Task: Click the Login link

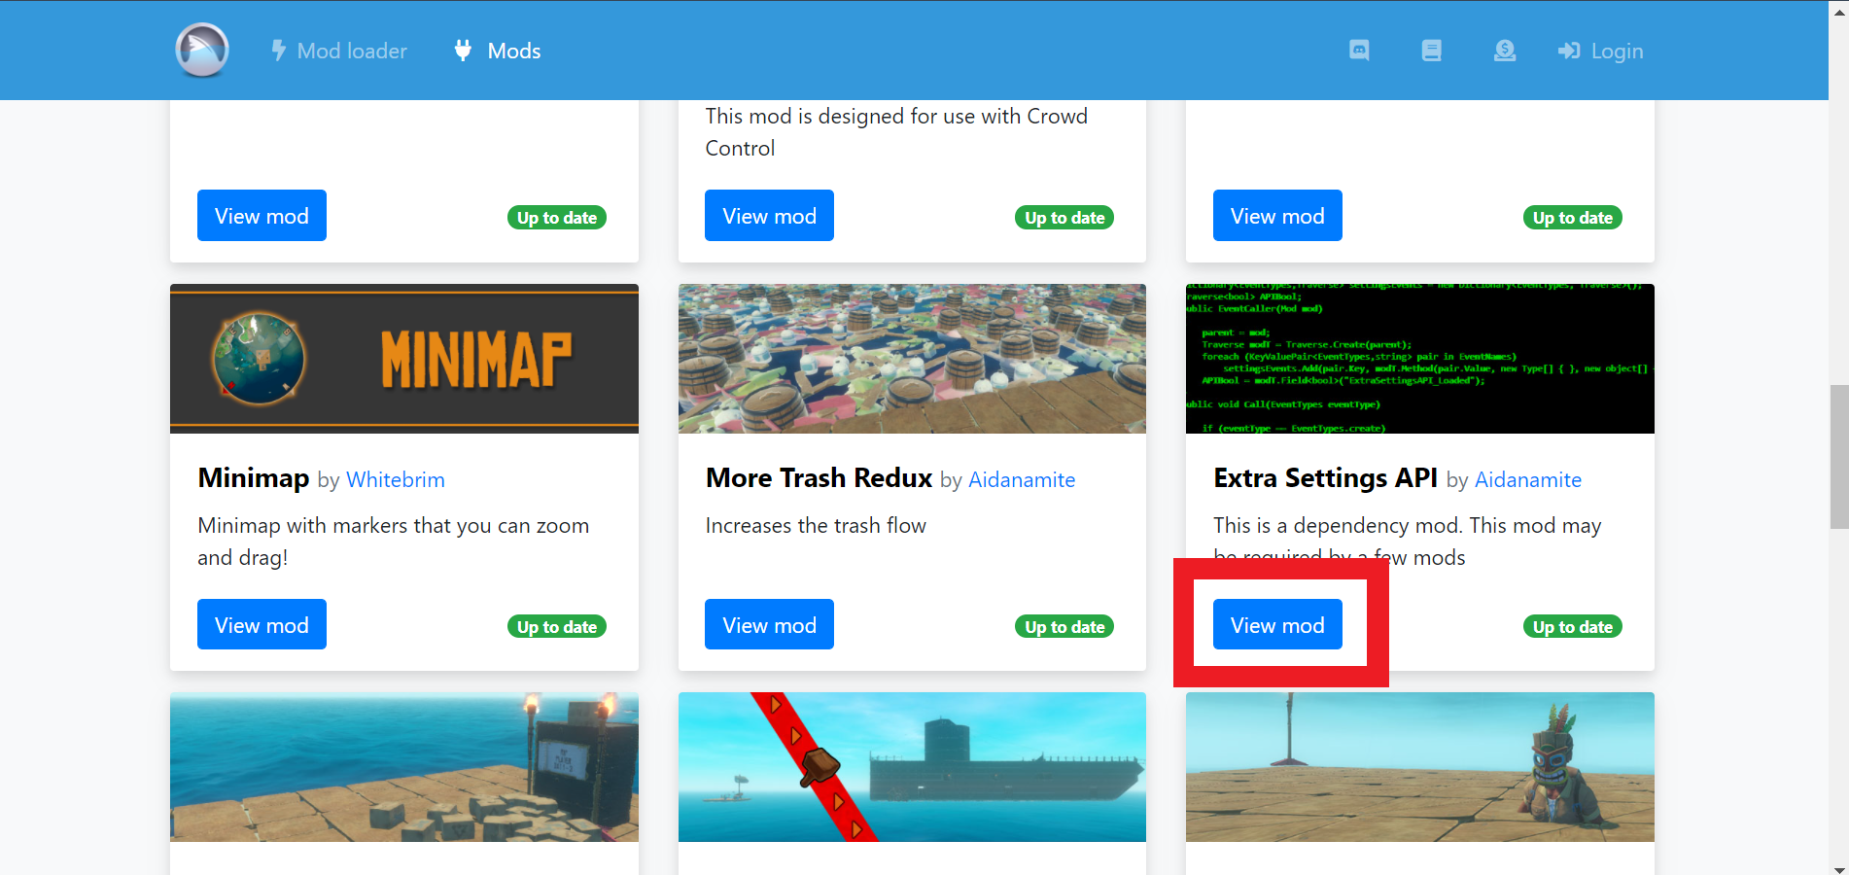Action: tap(1600, 51)
